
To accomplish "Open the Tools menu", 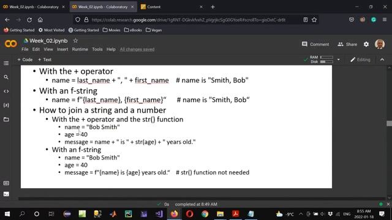I will pyautogui.click(x=97, y=50).
